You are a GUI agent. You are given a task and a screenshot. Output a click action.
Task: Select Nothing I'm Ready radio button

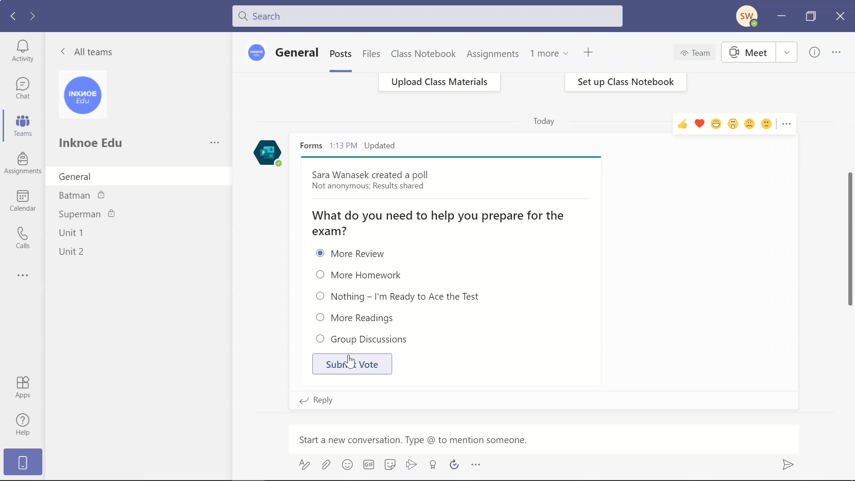click(x=320, y=295)
